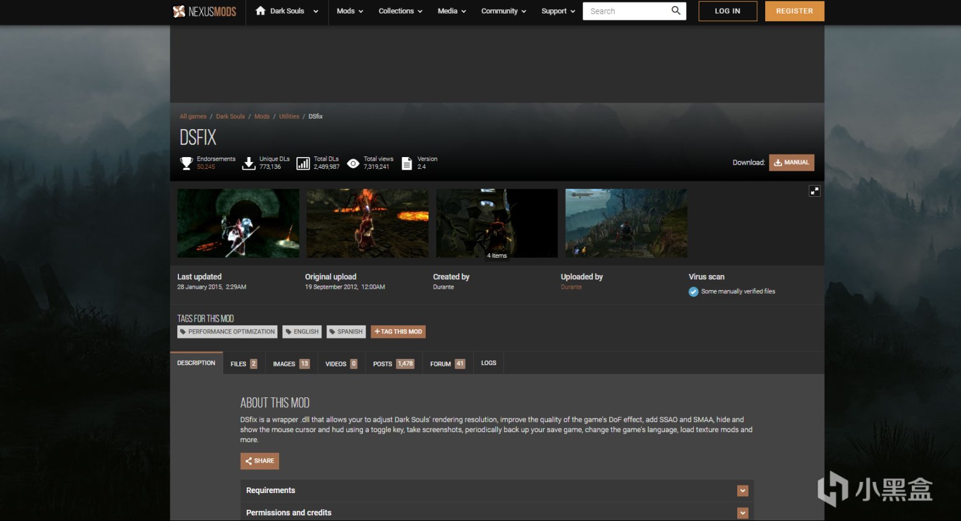Click the Unique DLs download icon
The height and width of the screenshot is (521, 961).
tap(249, 163)
